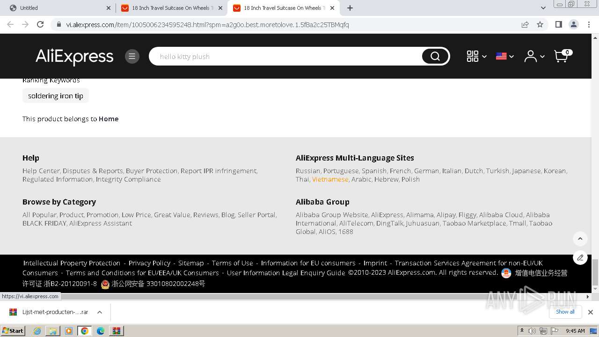
Task: Click Show all downloads button
Action: (x=565, y=312)
